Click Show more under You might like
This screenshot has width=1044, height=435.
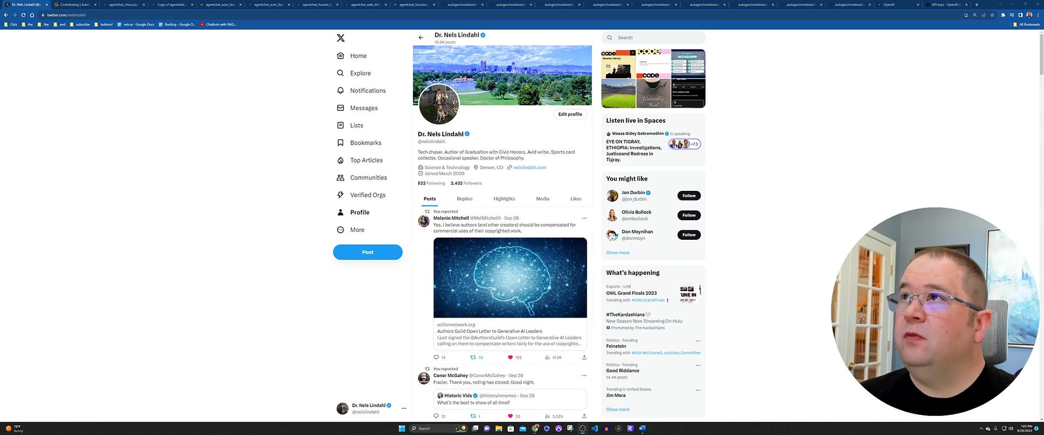(x=618, y=253)
